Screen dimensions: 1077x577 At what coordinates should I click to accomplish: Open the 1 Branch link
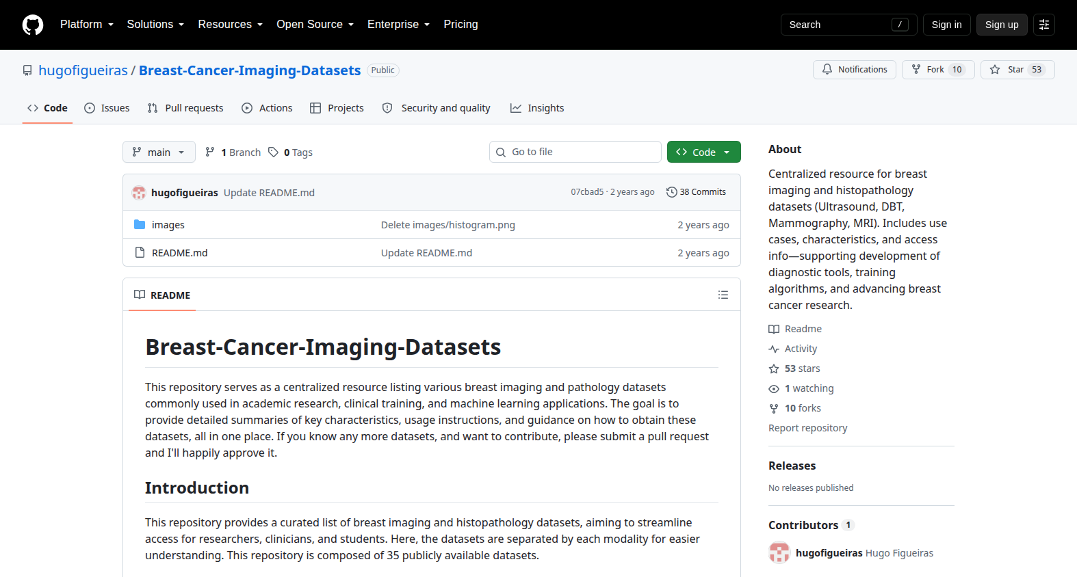point(233,152)
